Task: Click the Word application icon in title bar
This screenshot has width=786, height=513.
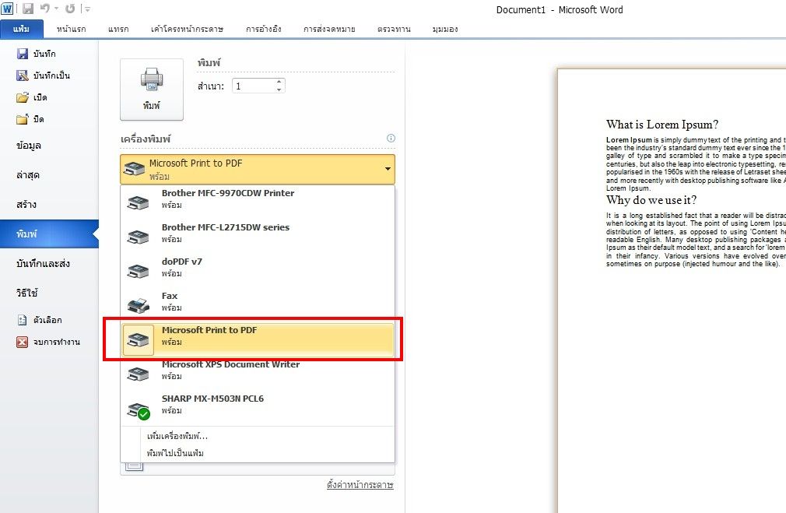Action: 7,9
